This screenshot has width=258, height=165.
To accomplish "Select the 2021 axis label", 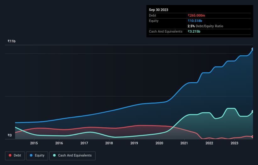I will point(184,143).
